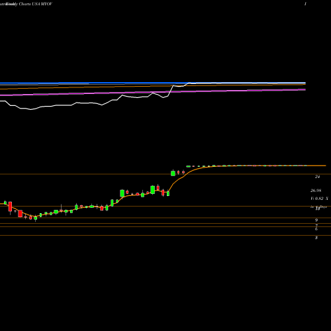Click the chart title text ending in MYOV

click(26, 4)
